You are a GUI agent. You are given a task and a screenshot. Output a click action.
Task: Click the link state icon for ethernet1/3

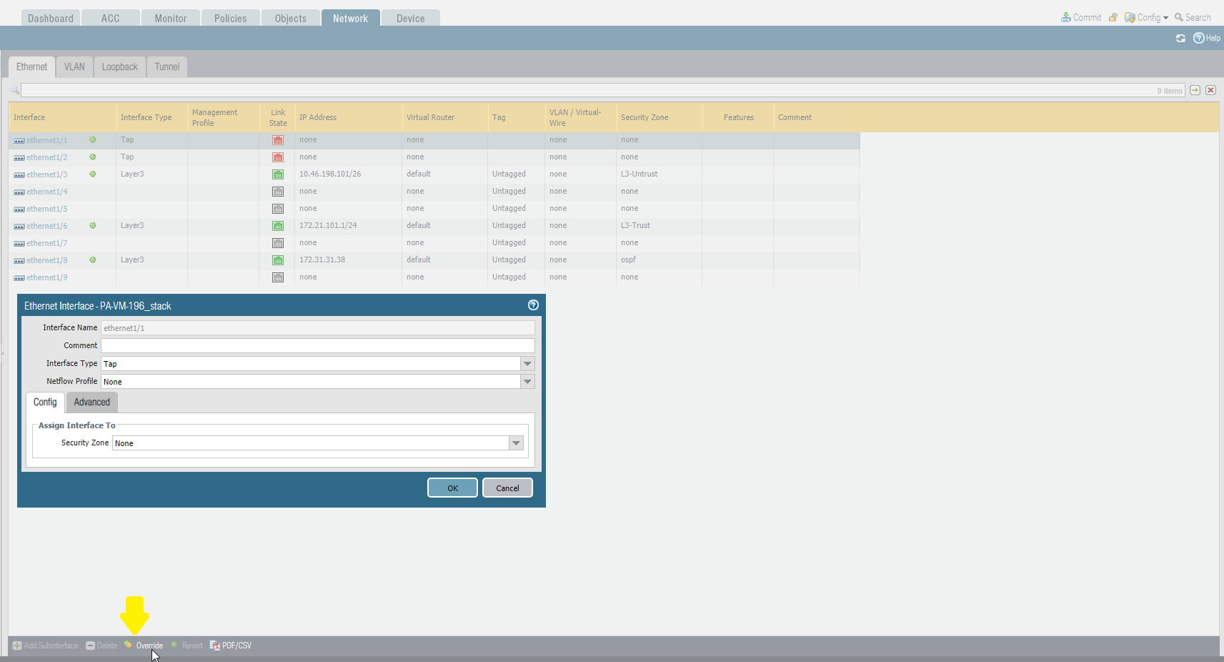[x=278, y=174]
